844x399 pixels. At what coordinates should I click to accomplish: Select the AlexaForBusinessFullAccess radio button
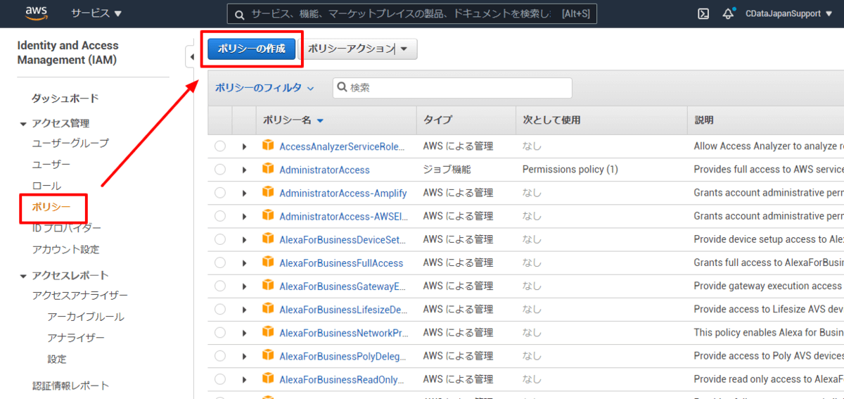(220, 262)
